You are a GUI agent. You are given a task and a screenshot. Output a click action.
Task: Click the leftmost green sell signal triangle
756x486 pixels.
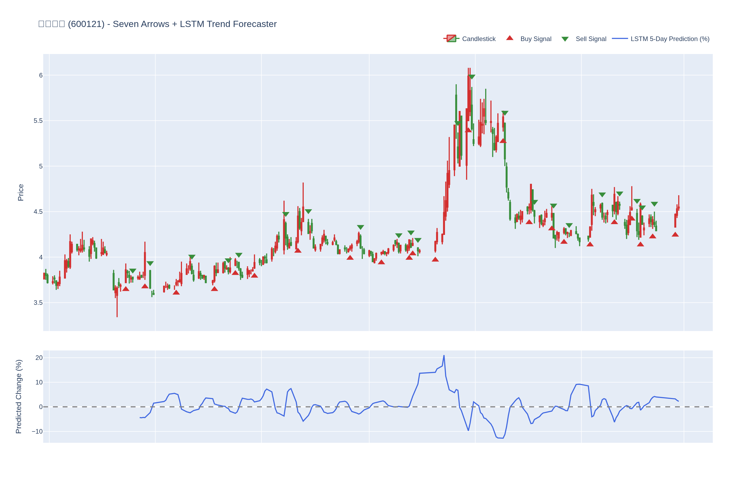133,271
